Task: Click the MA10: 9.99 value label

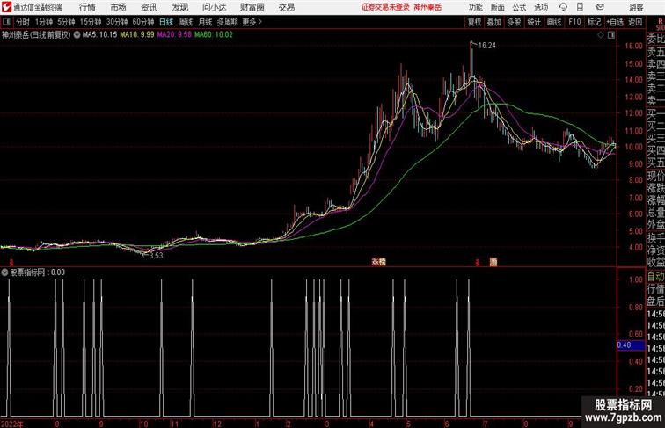Action: click(137, 35)
